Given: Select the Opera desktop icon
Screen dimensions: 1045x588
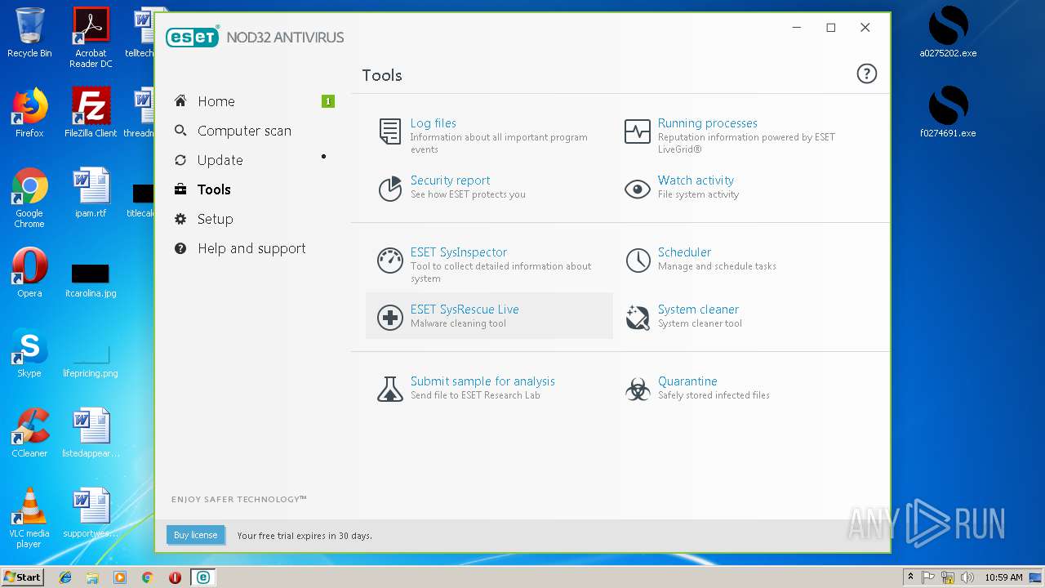Looking at the screenshot, I should [29, 273].
